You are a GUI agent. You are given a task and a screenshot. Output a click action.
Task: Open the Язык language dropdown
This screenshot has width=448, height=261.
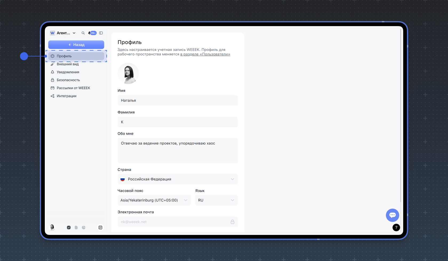tap(216, 200)
